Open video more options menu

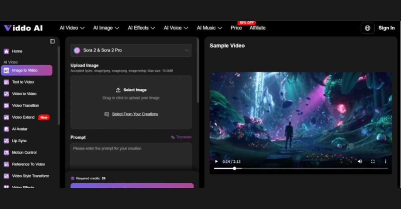click(x=385, y=161)
